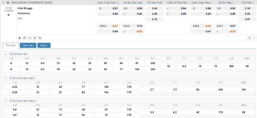Switch to the Hiệp 1 tab

click(x=44, y=45)
